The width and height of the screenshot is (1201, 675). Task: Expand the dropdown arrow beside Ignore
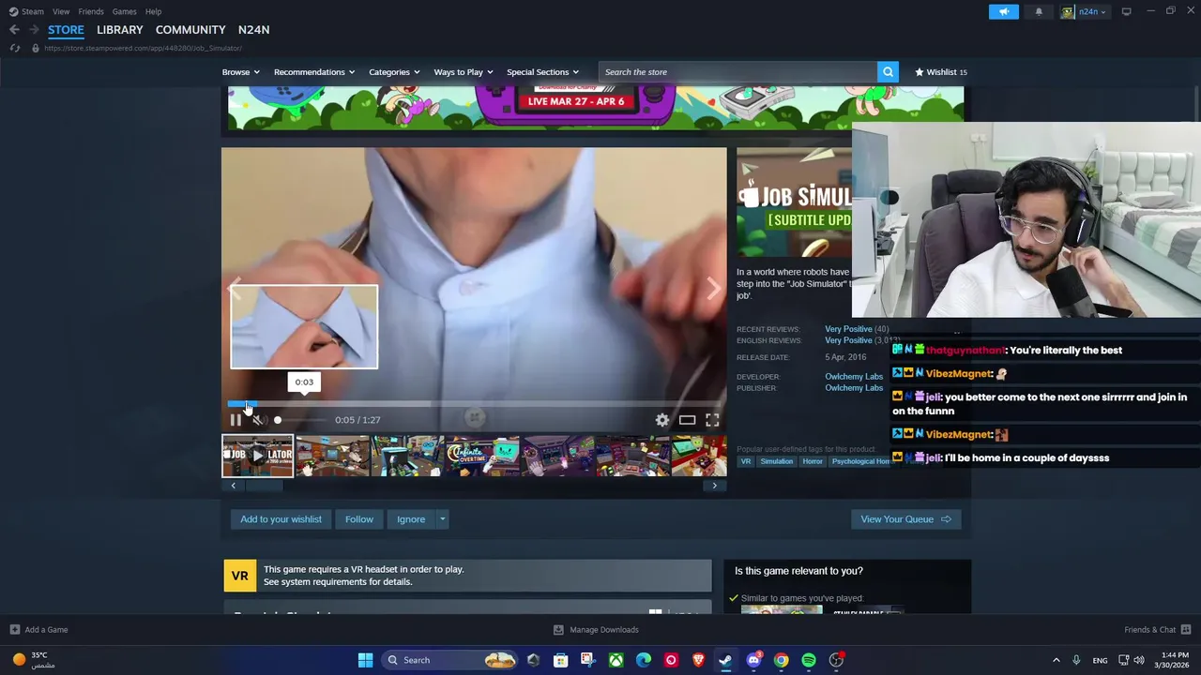point(442,519)
